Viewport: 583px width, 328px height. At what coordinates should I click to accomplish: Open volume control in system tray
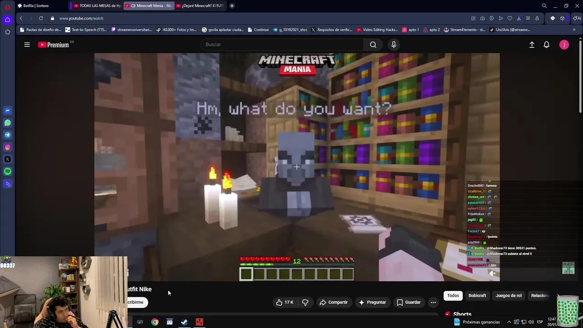pos(531,322)
